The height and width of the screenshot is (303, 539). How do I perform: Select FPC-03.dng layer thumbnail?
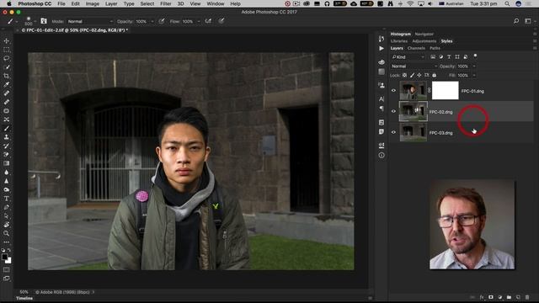click(414, 132)
